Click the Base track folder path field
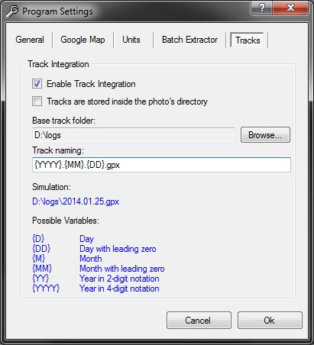The image size is (314, 345). pyautogui.click(x=134, y=135)
